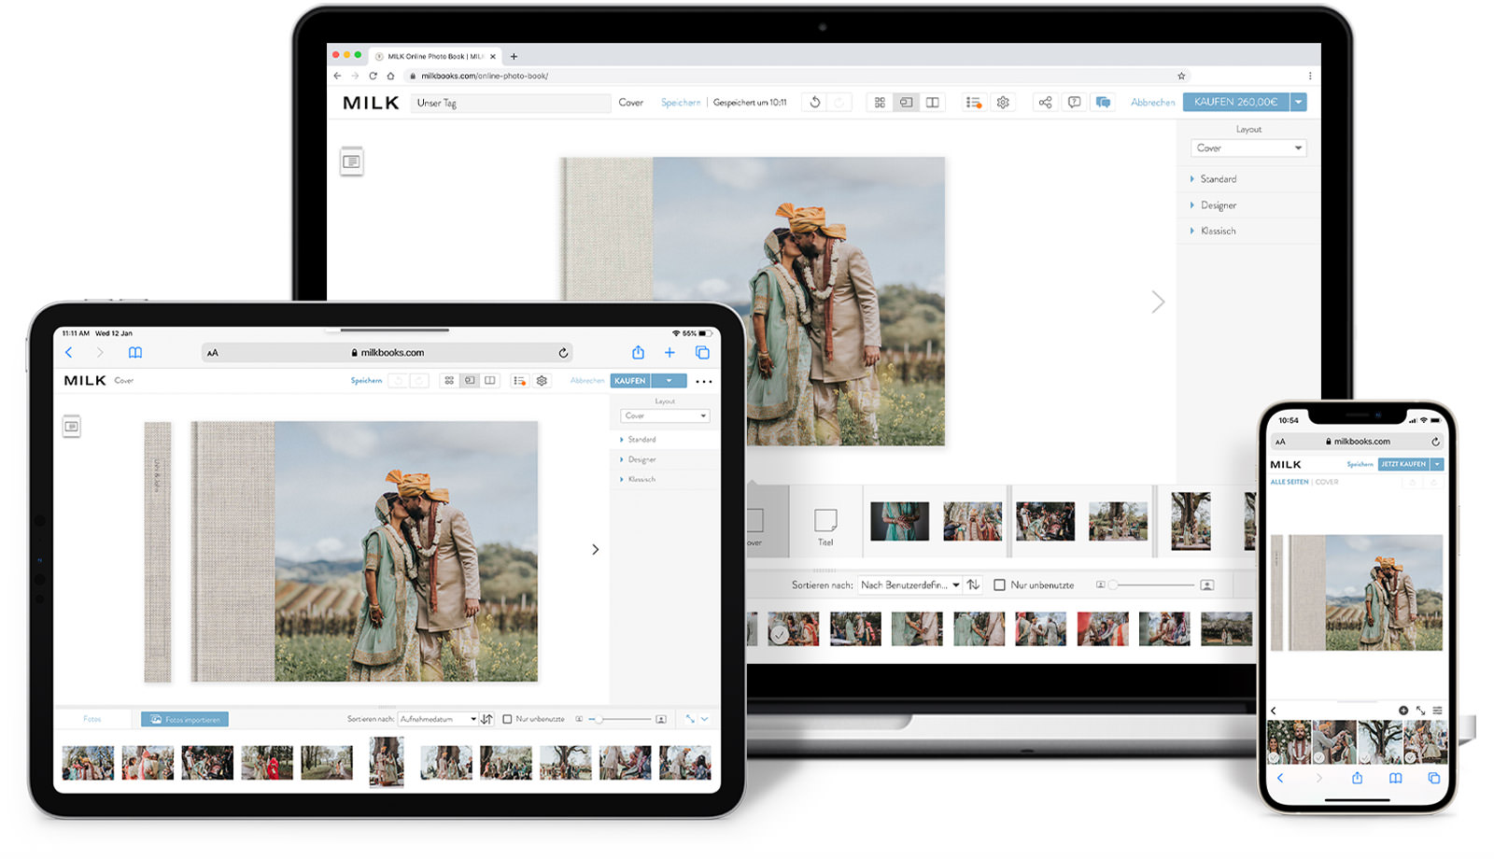Select two-page spread view icon on laptop
The image size is (1494, 859).
pyautogui.click(x=933, y=103)
